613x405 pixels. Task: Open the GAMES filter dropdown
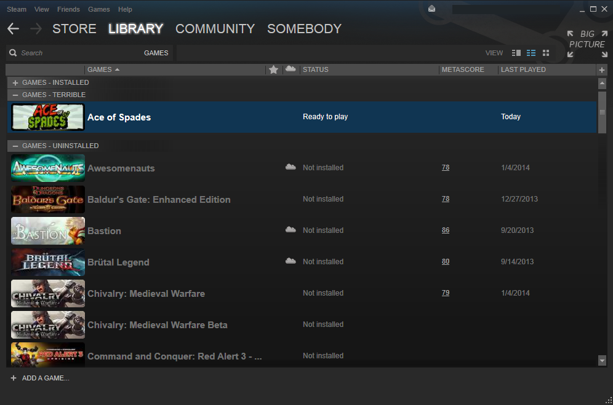coord(156,53)
